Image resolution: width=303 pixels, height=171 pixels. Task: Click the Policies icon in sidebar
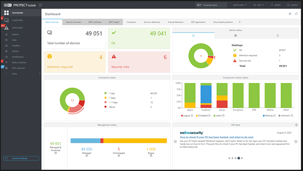tap(7, 51)
